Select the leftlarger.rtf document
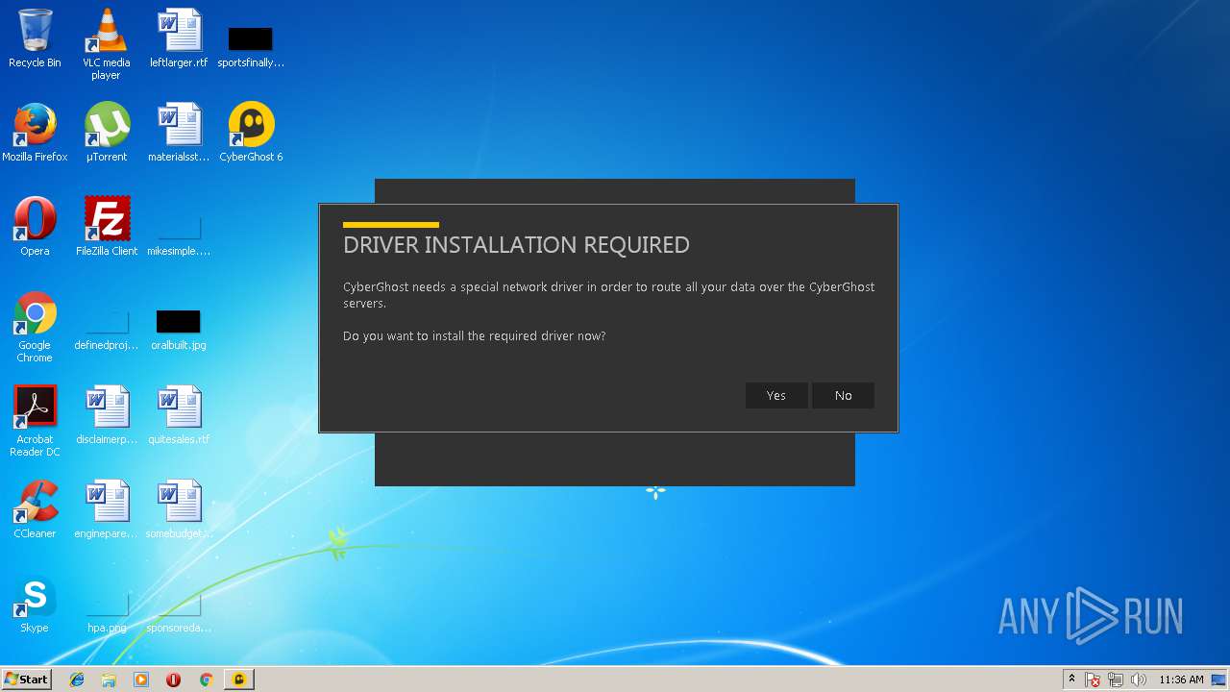Screen dimensions: 1230x692 179,38
